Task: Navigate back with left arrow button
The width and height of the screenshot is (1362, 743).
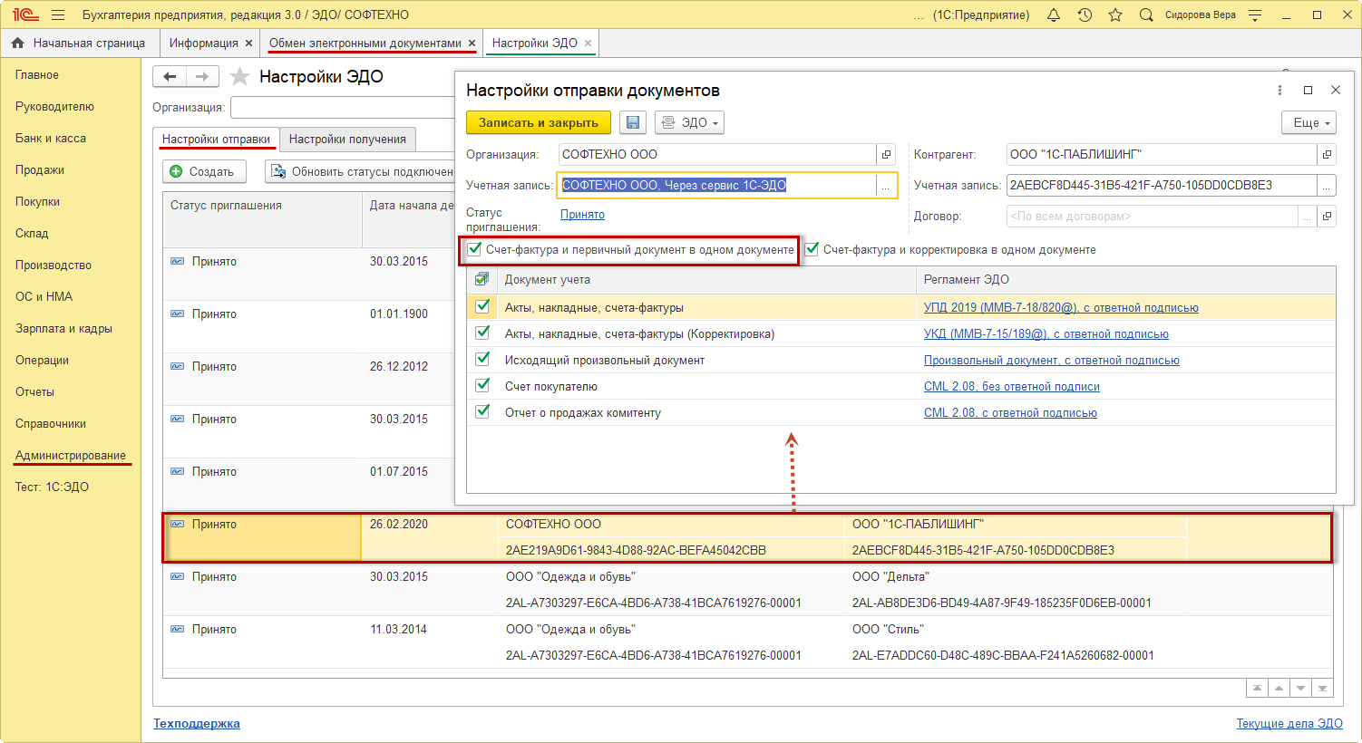Action: [x=170, y=77]
